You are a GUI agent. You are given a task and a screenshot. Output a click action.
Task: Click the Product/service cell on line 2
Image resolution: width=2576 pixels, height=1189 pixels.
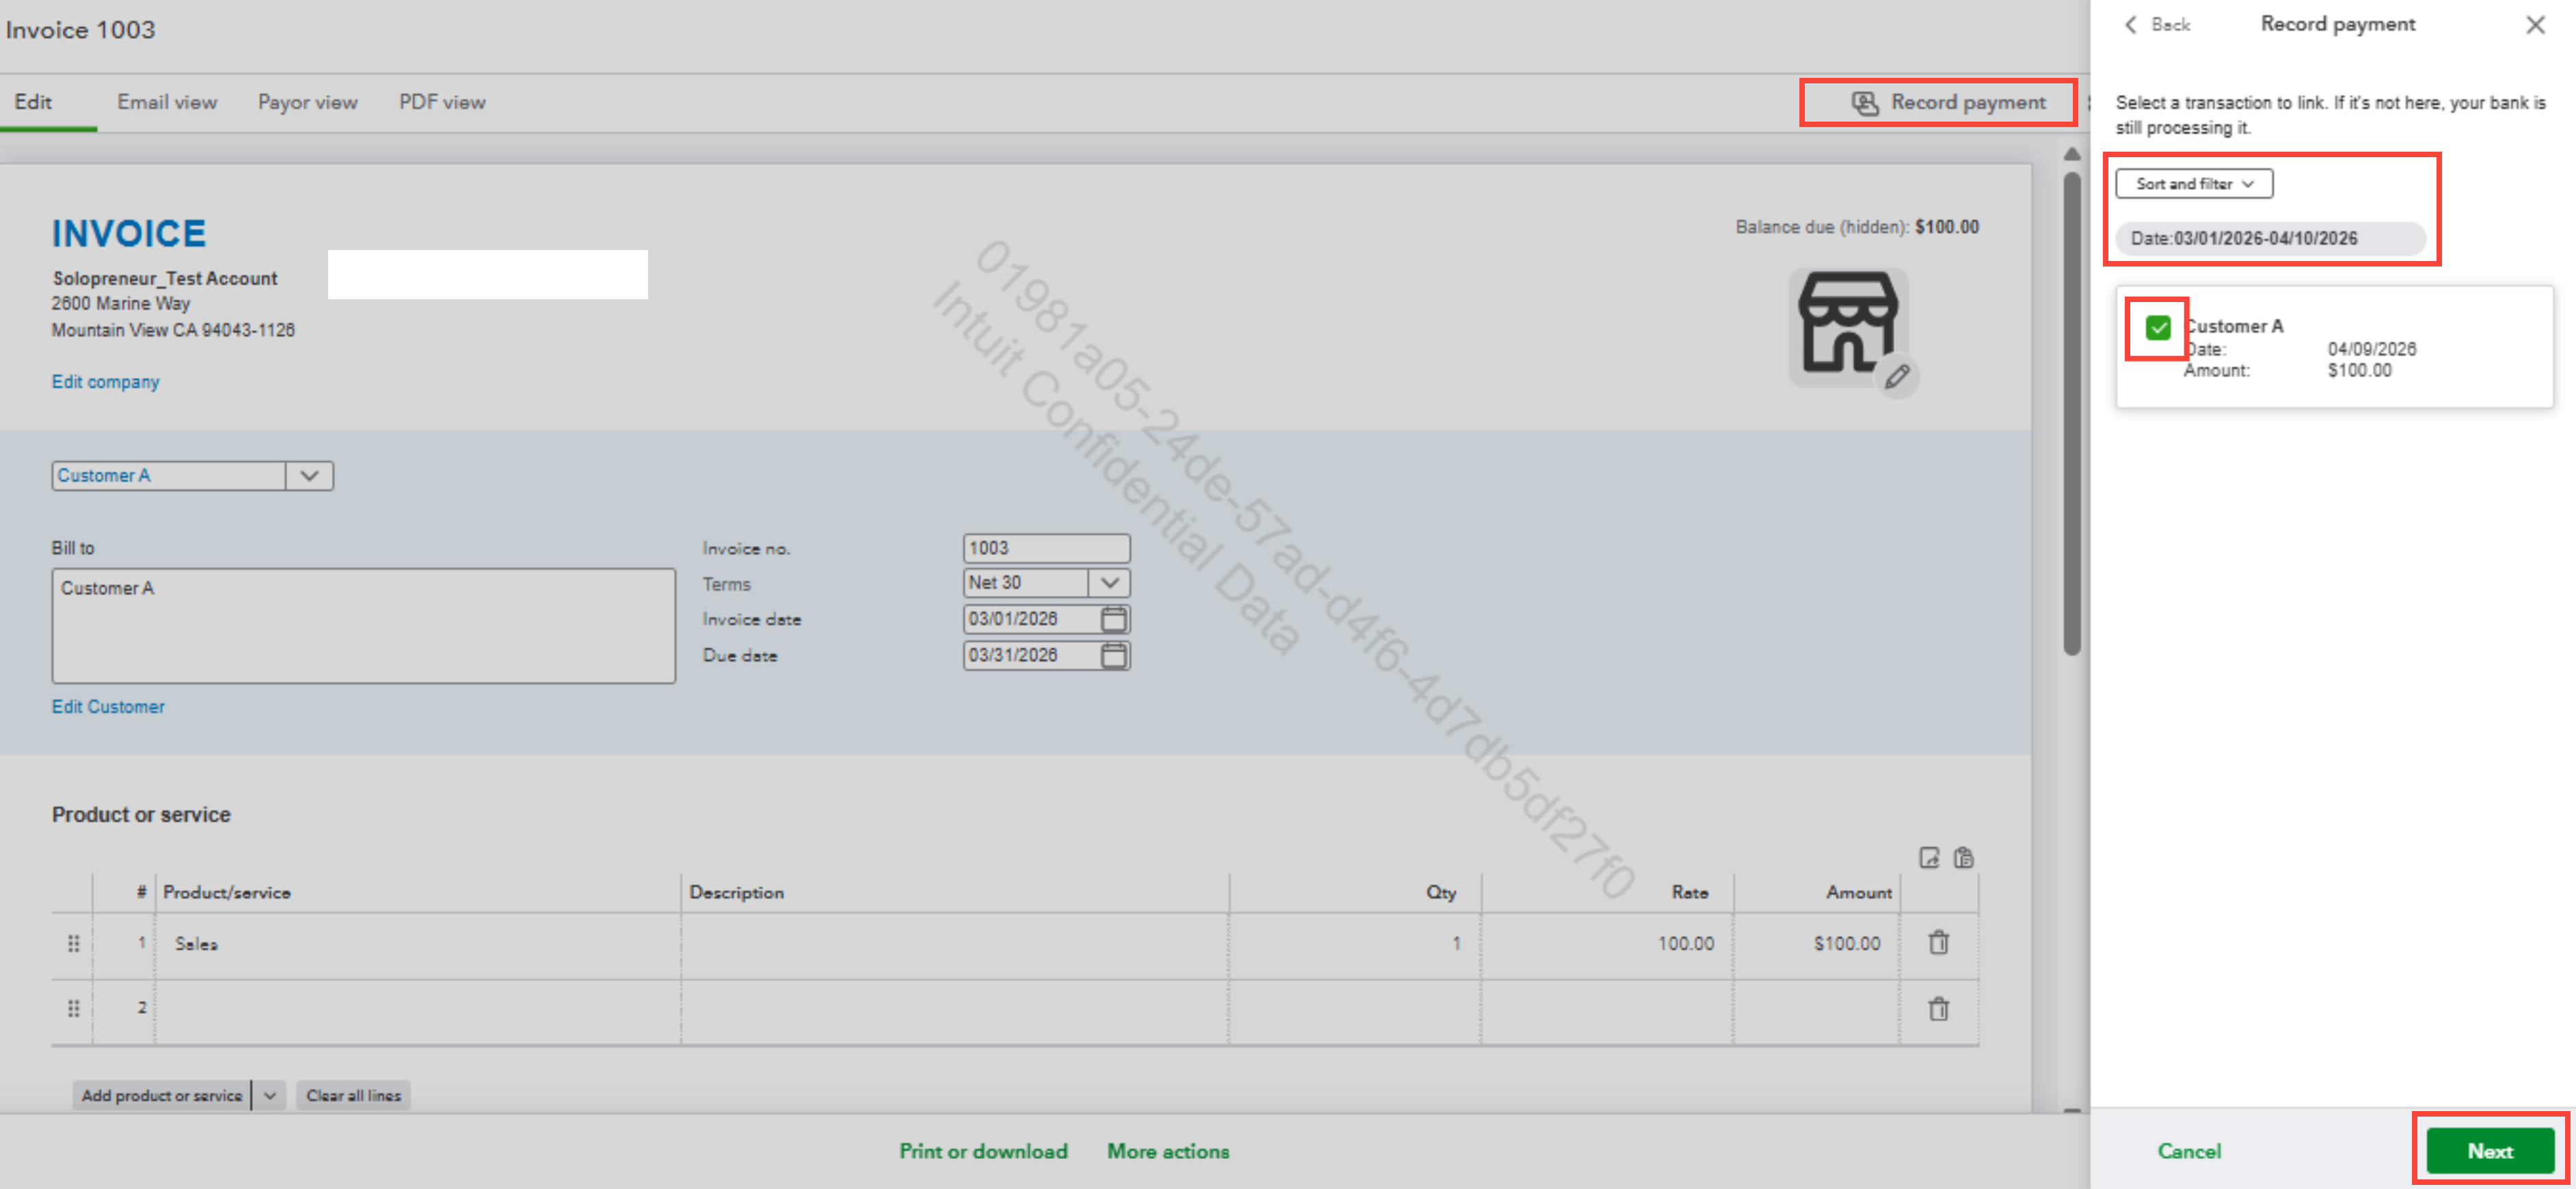click(x=418, y=1011)
